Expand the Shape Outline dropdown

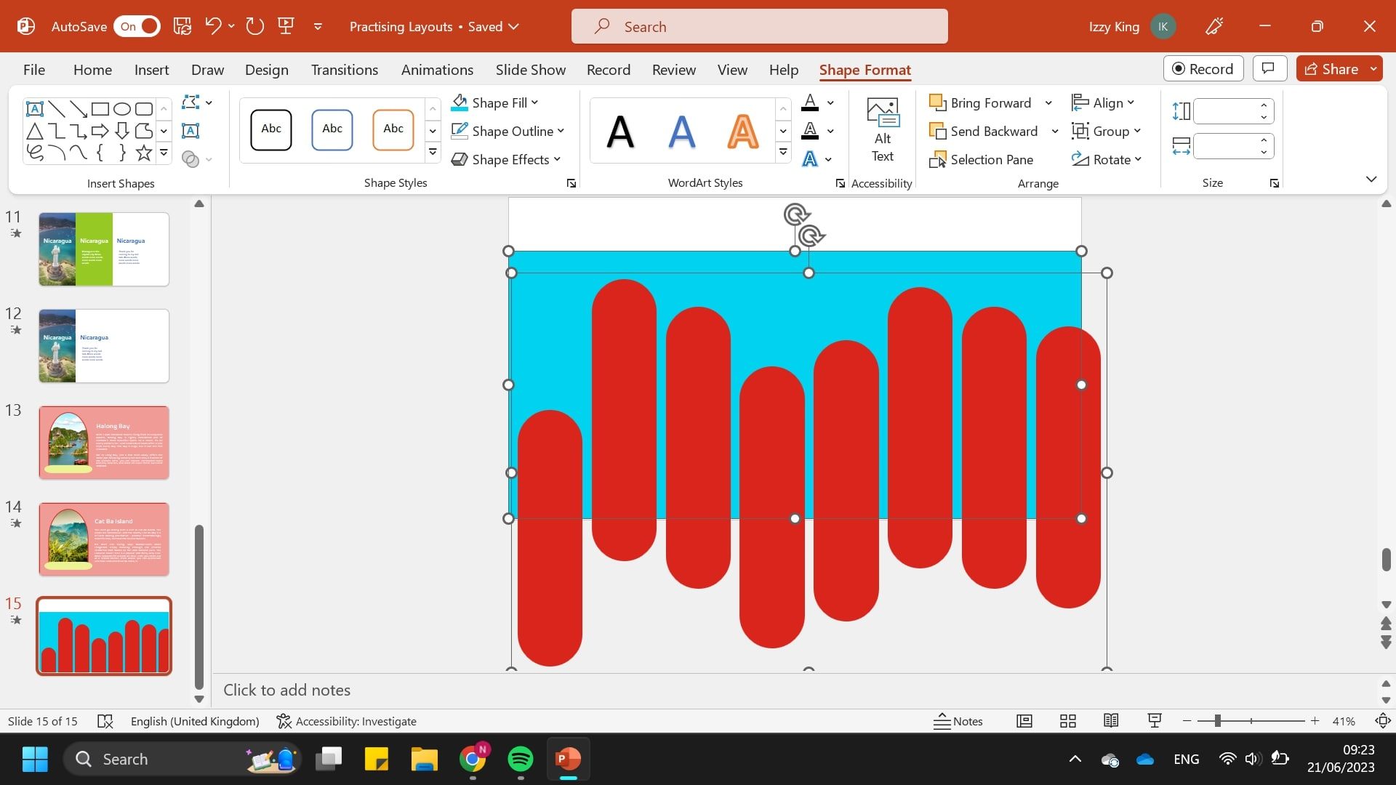[x=561, y=132]
